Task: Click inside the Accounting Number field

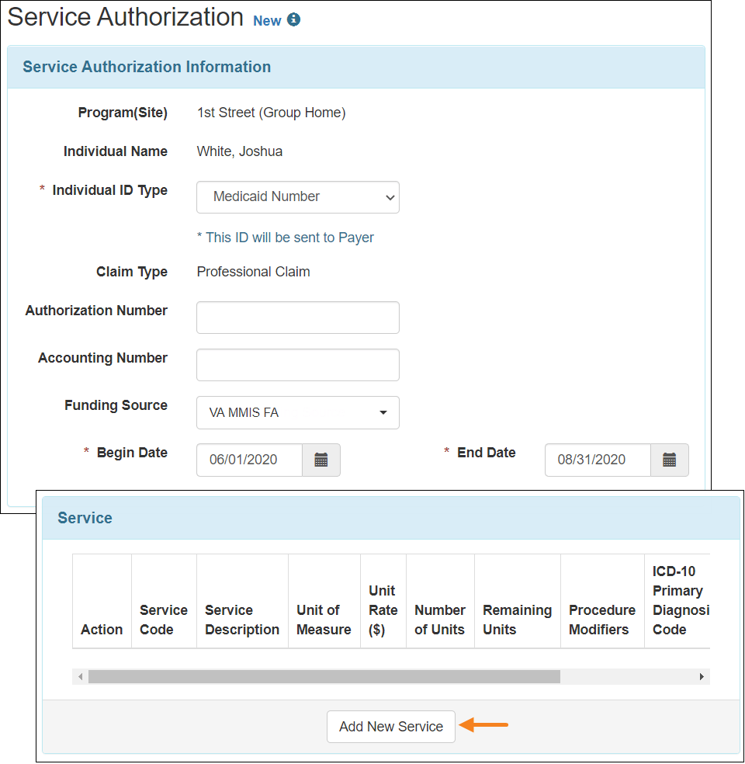Action: (298, 365)
